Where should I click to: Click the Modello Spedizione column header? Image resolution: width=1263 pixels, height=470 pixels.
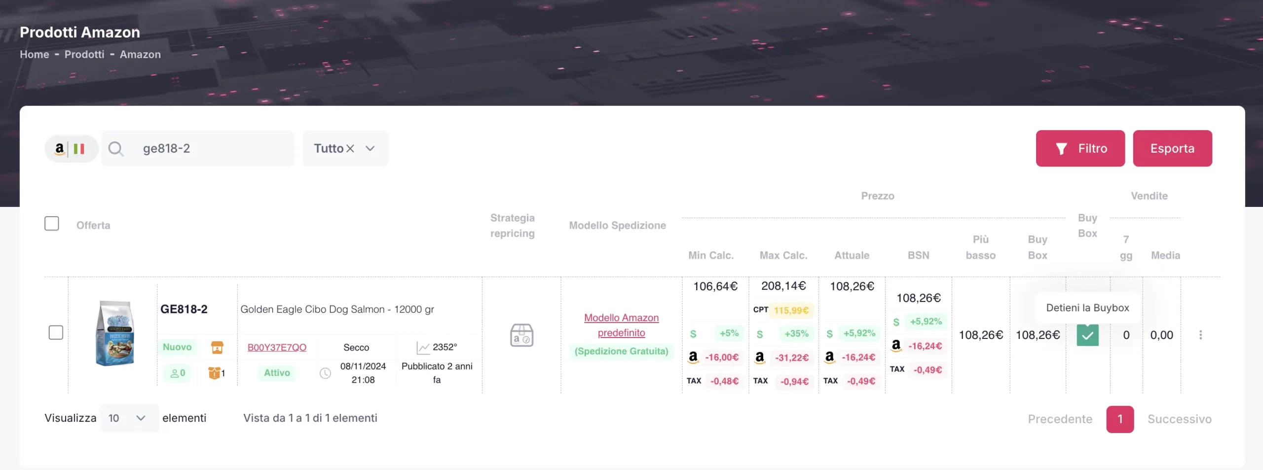click(x=618, y=225)
